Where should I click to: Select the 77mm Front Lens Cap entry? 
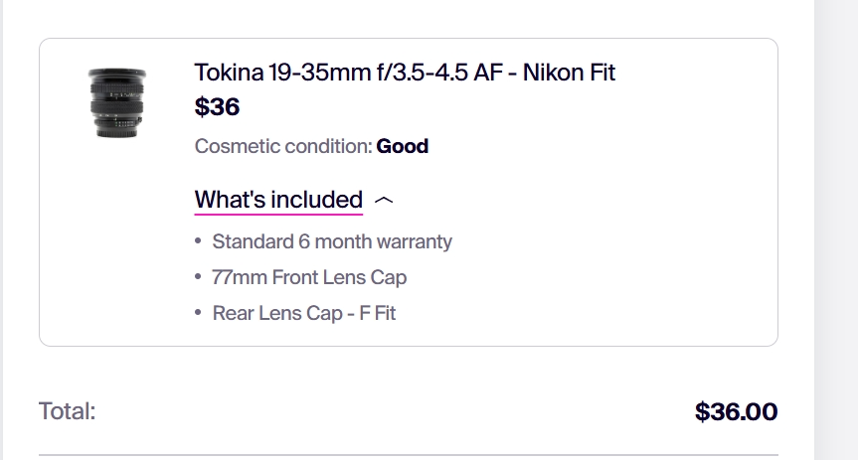[x=309, y=277]
